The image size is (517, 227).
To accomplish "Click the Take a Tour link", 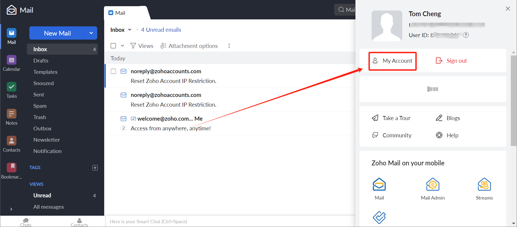I will pyautogui.click(x=391, y=118).
